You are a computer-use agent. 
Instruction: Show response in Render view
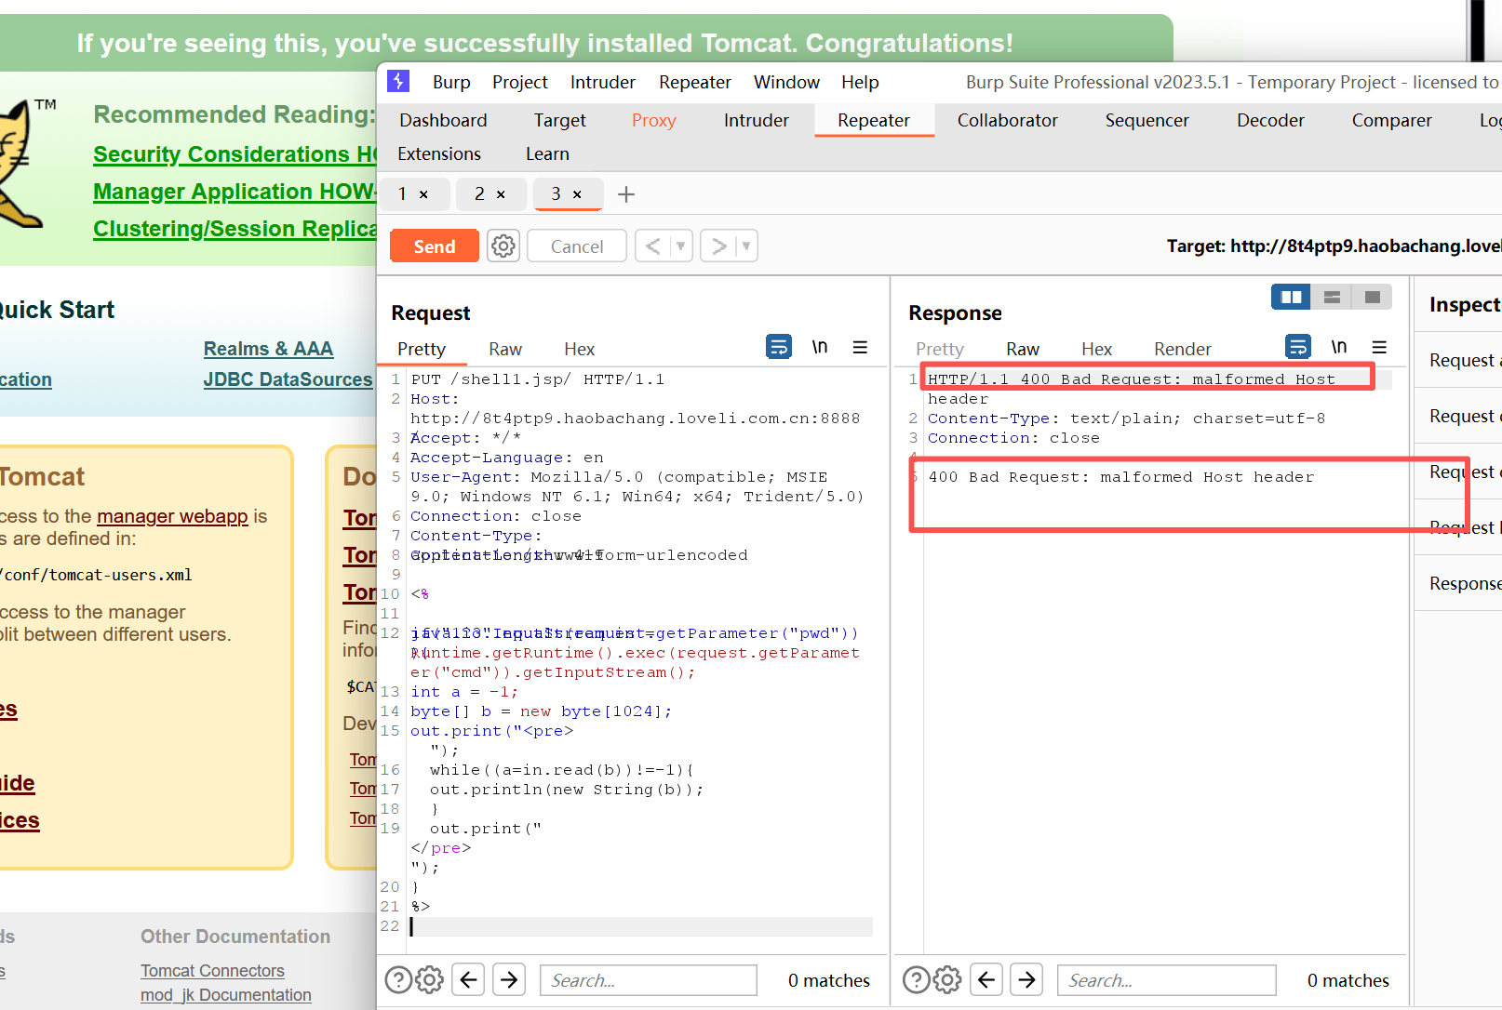coord(1183,349)
